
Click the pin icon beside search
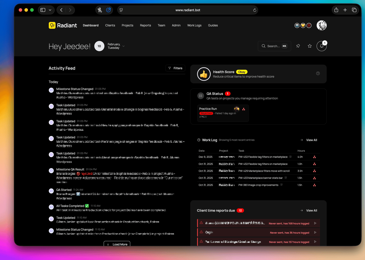click(298, 46)
